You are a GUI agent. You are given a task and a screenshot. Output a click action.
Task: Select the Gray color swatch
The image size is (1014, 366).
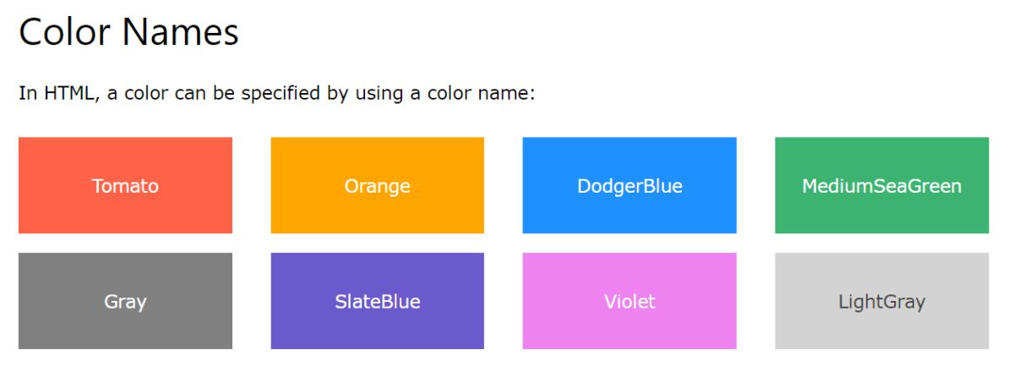[x=125, y=301]
